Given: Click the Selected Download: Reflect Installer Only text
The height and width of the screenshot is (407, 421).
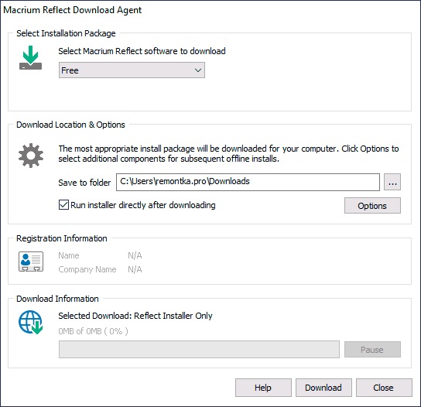Looking at the screenshot, I should (x=135, y=316).
